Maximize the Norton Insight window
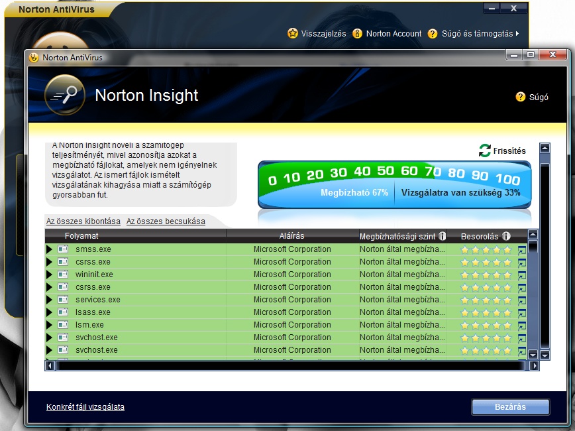The width and height of the screenshot is (575, 431). (530, 54)
